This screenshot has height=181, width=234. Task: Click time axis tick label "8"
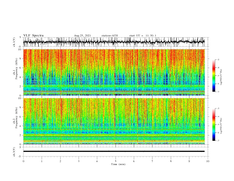171,161
